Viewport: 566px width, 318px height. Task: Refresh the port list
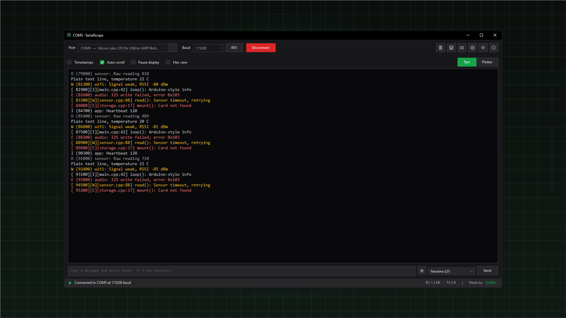click(173, 48)
